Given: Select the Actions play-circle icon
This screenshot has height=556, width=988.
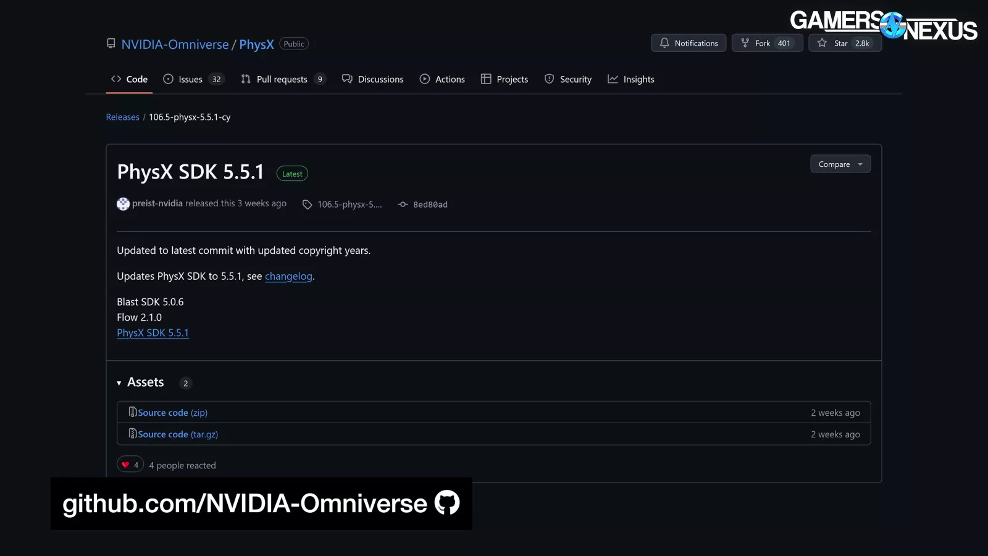Looking at the screenshot, I should coord(425,79).
